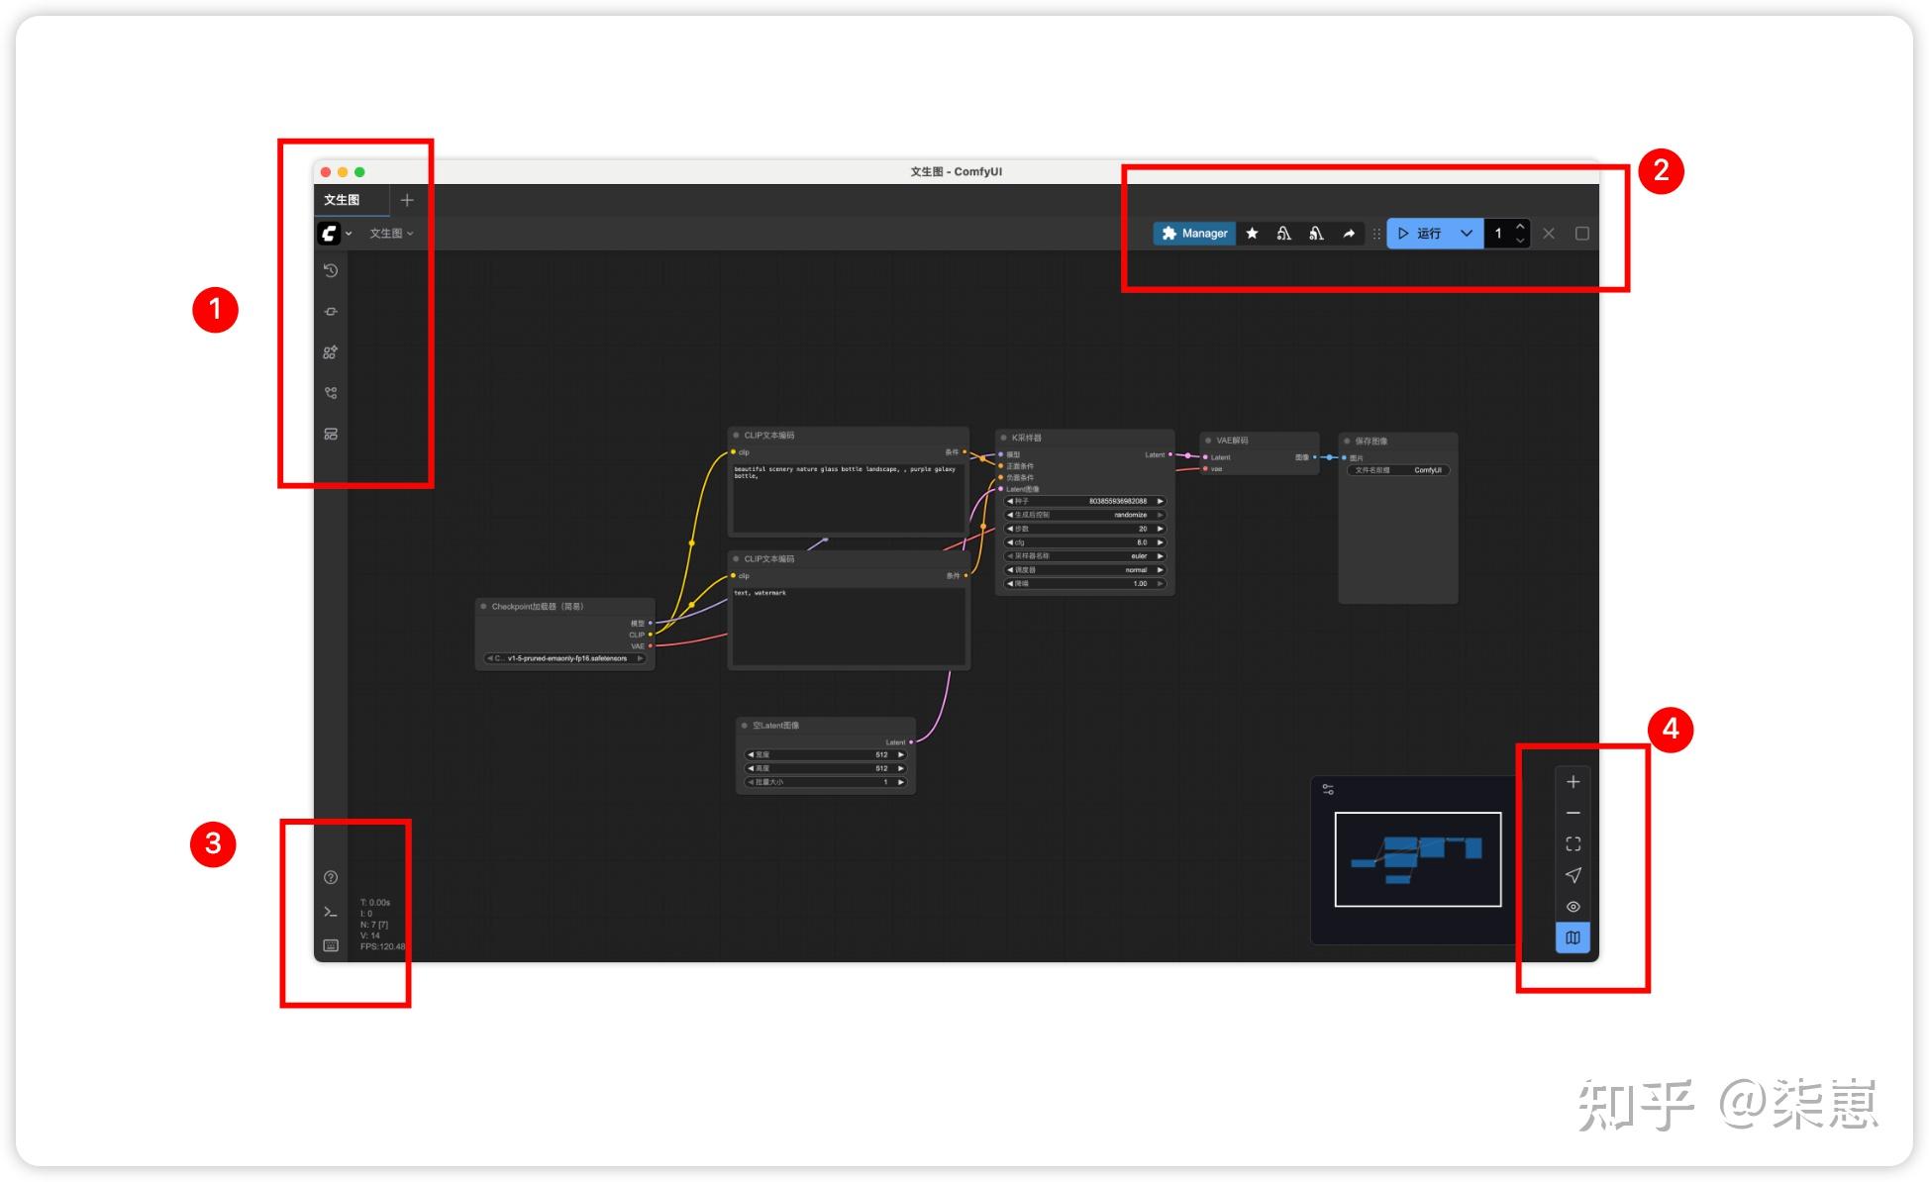Select the 文生图 workflow tab
The height and width of the screenshot is (1182, 1929).
point(343,200)
